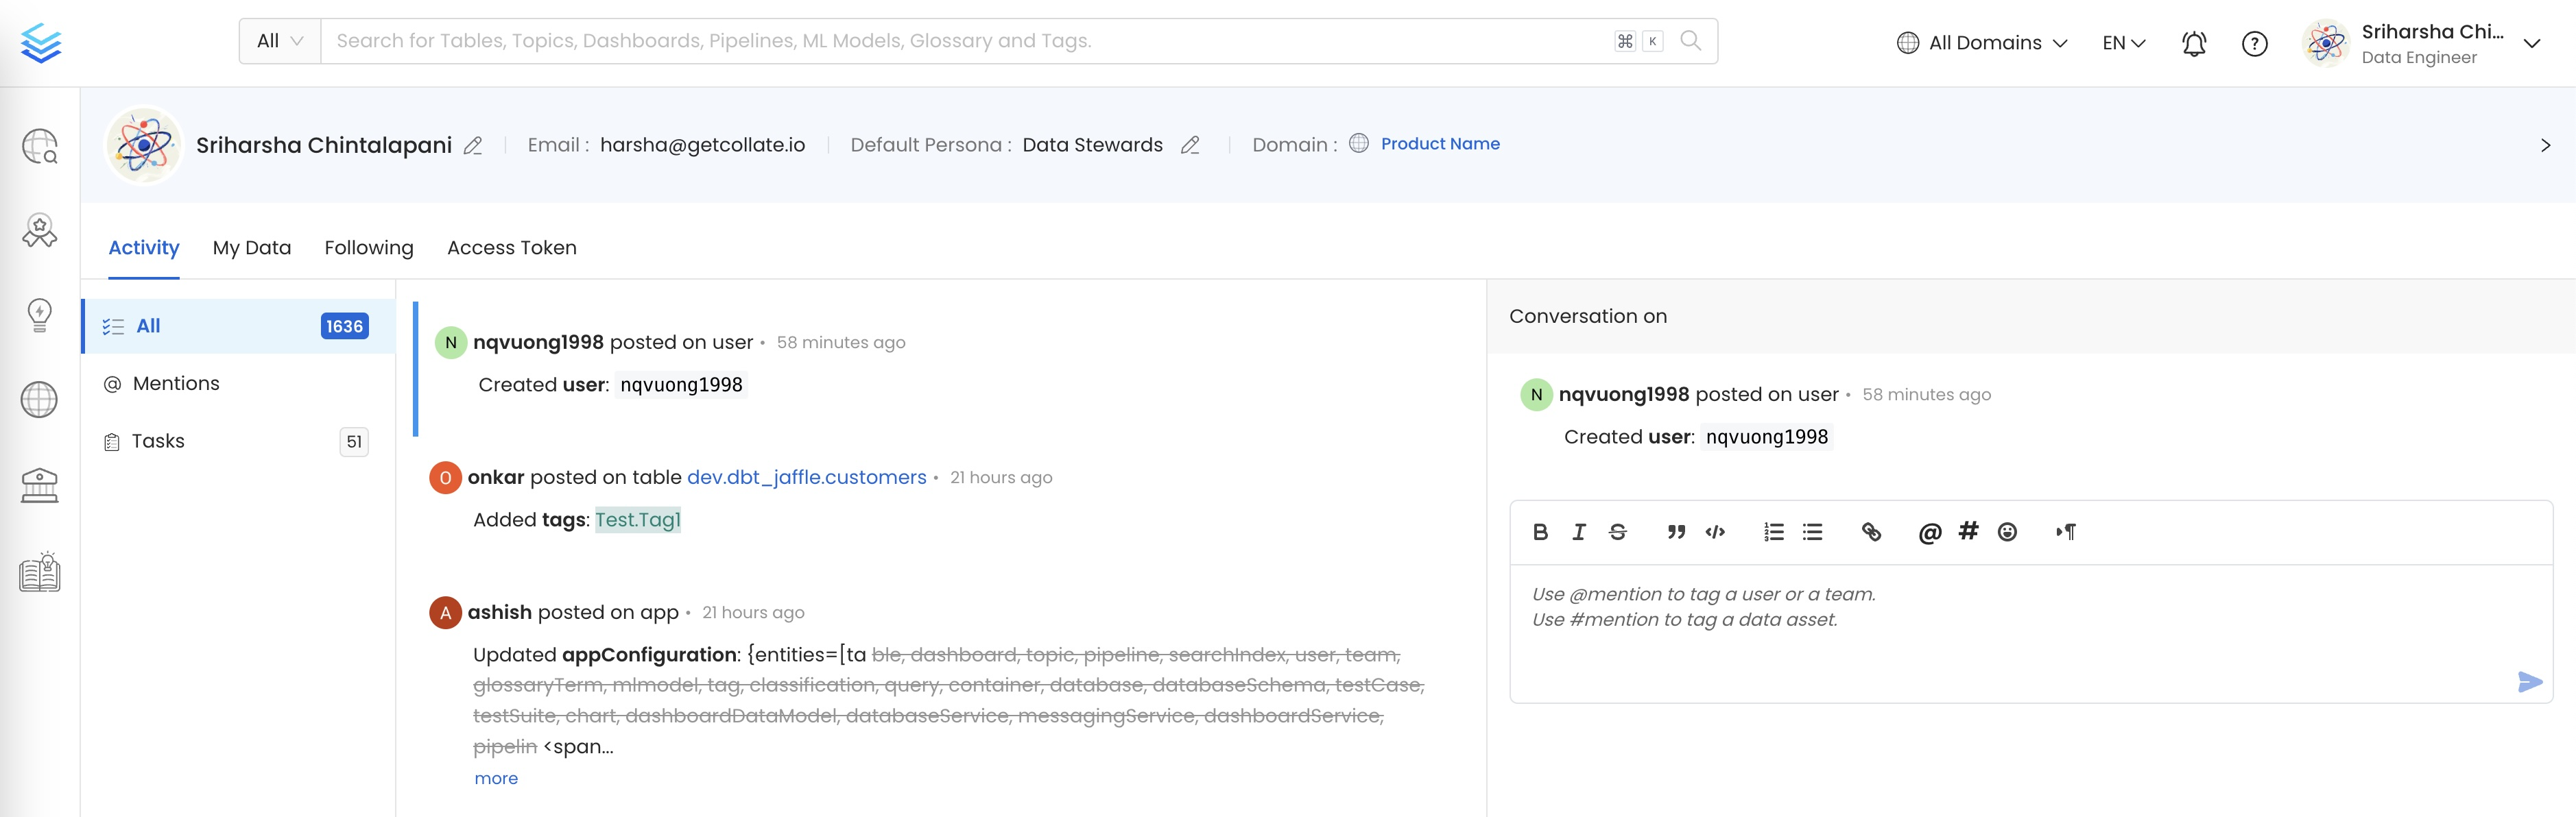Open the Domains globe icon in sidebar

click(39, 400)
